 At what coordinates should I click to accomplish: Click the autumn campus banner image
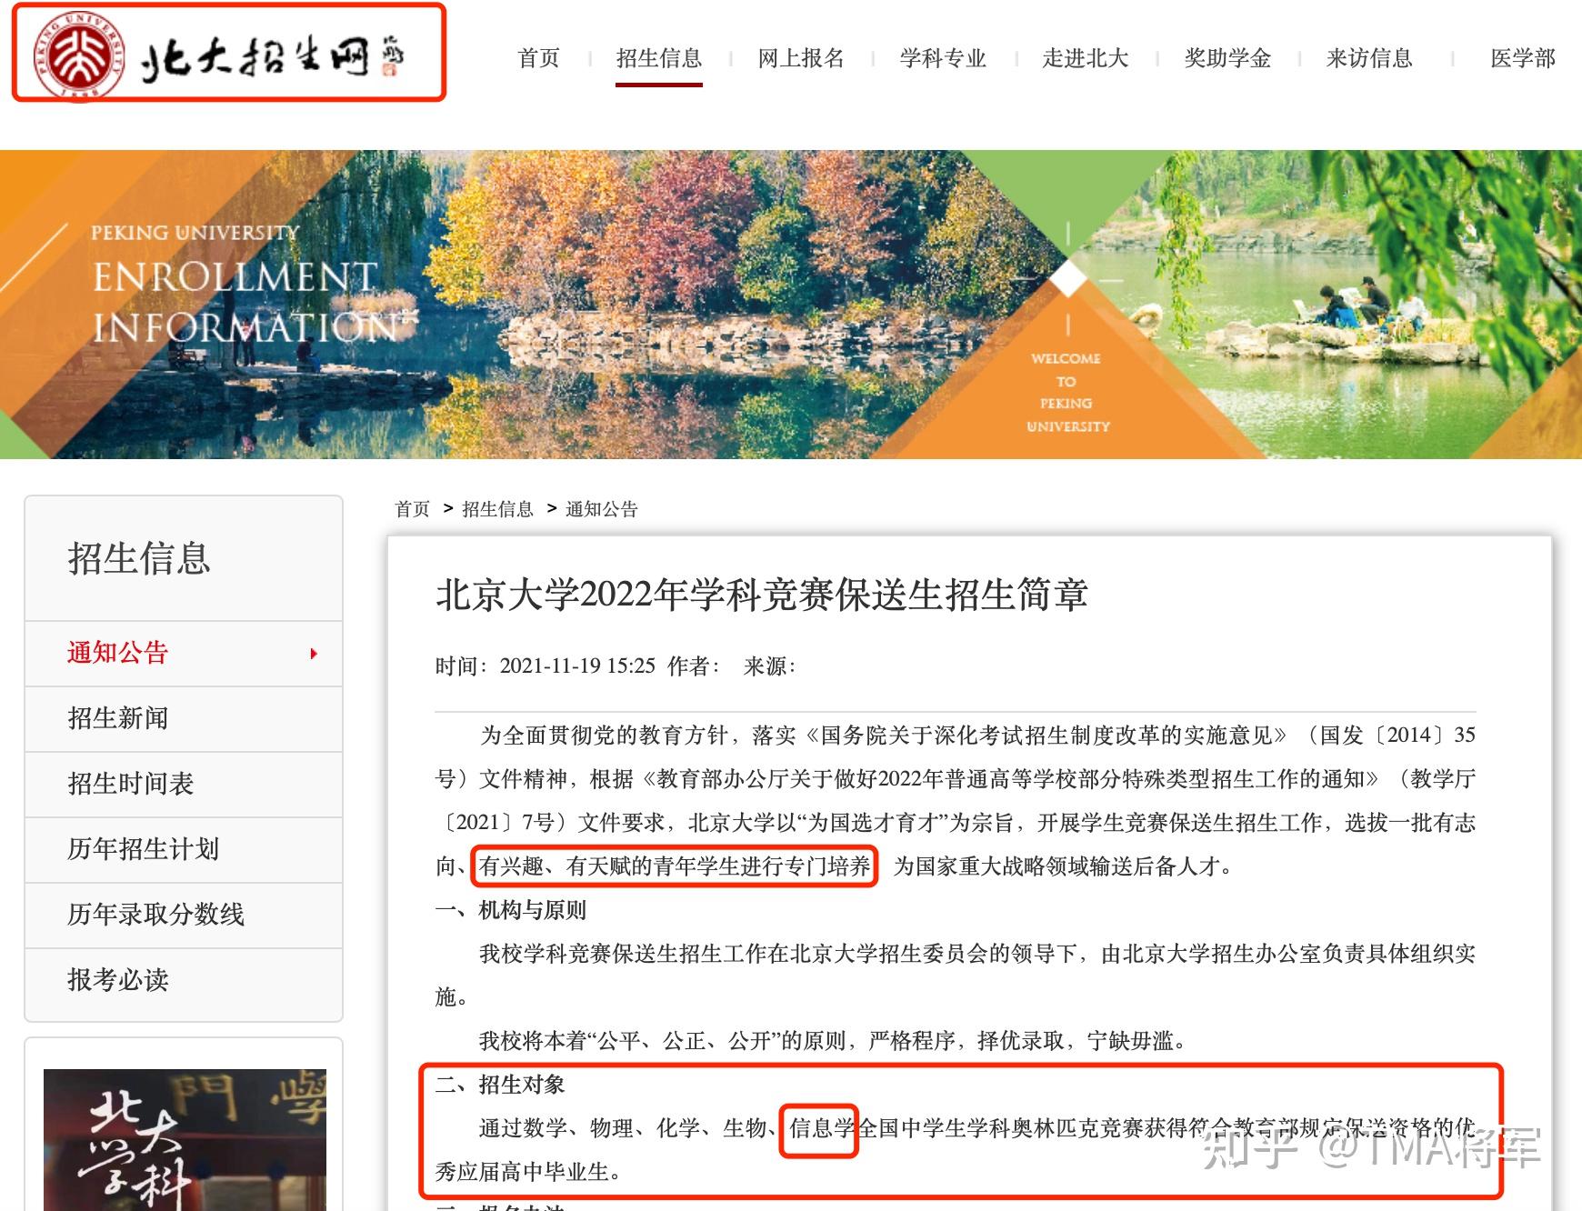[791, 305]
